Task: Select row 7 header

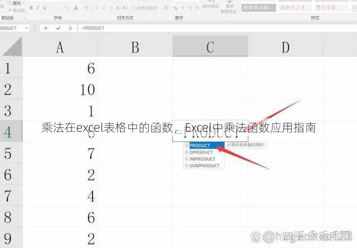Action: pos(11,195)
